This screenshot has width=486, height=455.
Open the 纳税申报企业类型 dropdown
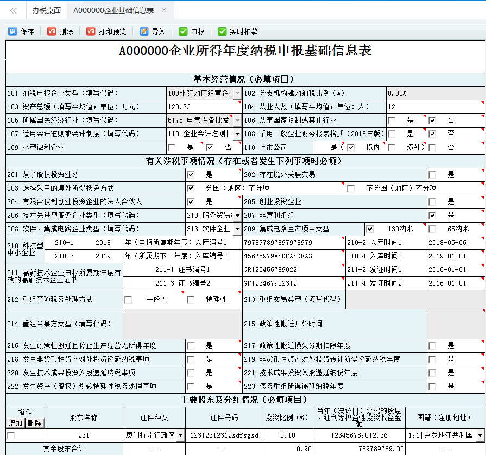pos(237,93)
